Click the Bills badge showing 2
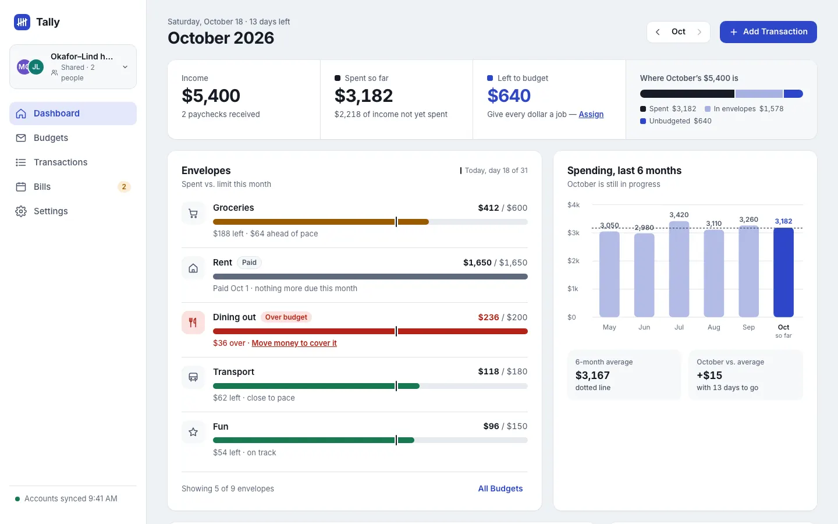Viewport: 838px width, 524px height. pos(124,187)
